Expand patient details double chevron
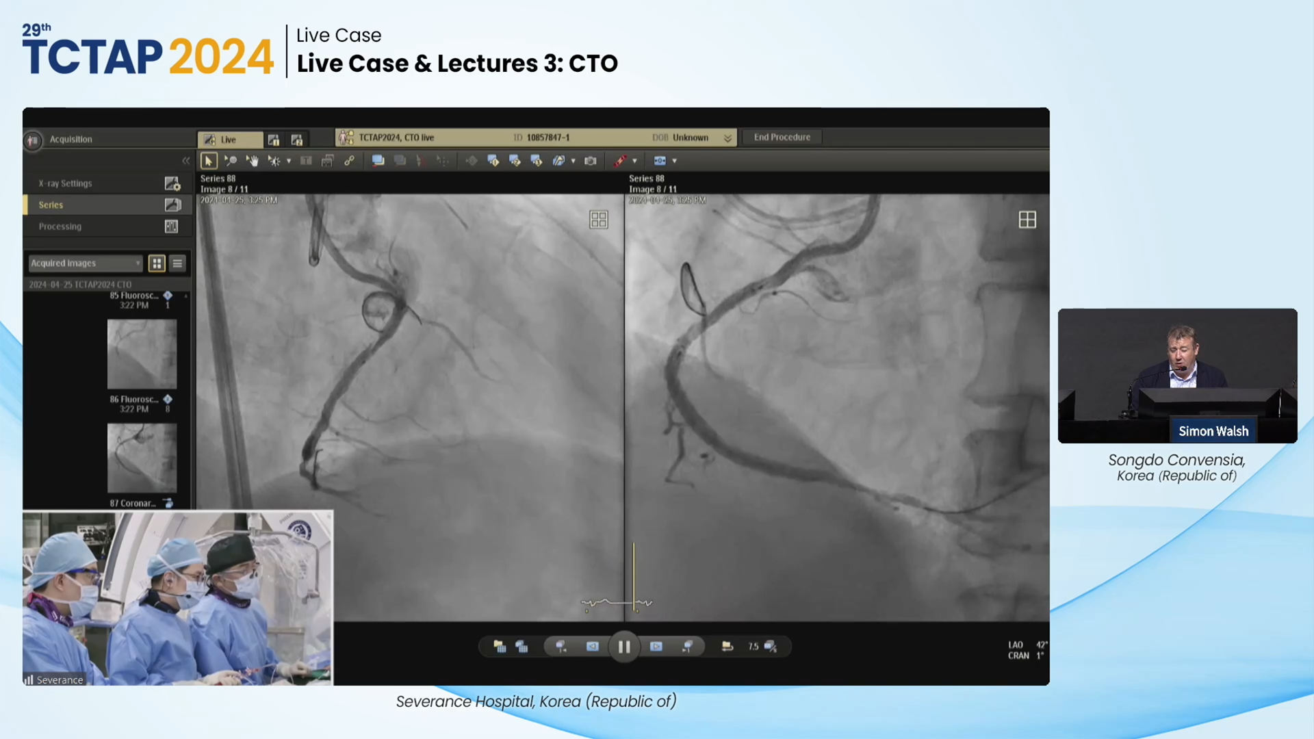This screenshot has width=1314, height=739. pyautogui.click(x=728, y=138)
